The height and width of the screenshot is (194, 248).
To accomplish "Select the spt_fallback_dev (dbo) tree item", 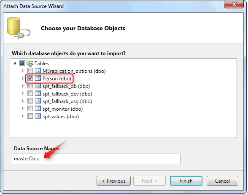I will point(67,94).
